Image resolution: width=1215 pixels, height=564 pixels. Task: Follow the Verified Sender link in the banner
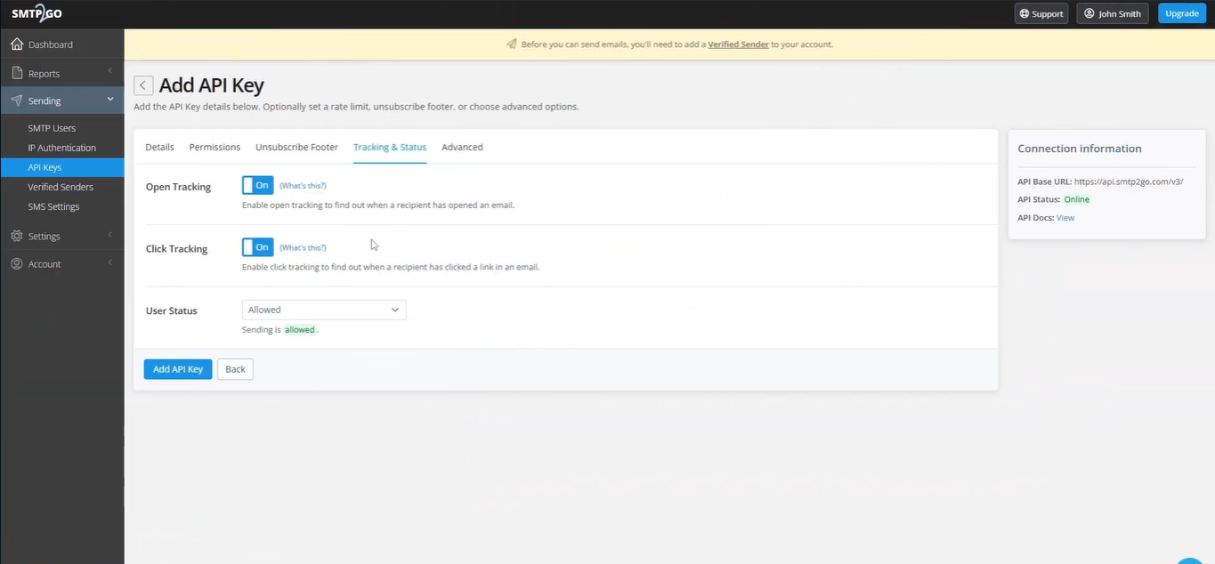[737, 44]
